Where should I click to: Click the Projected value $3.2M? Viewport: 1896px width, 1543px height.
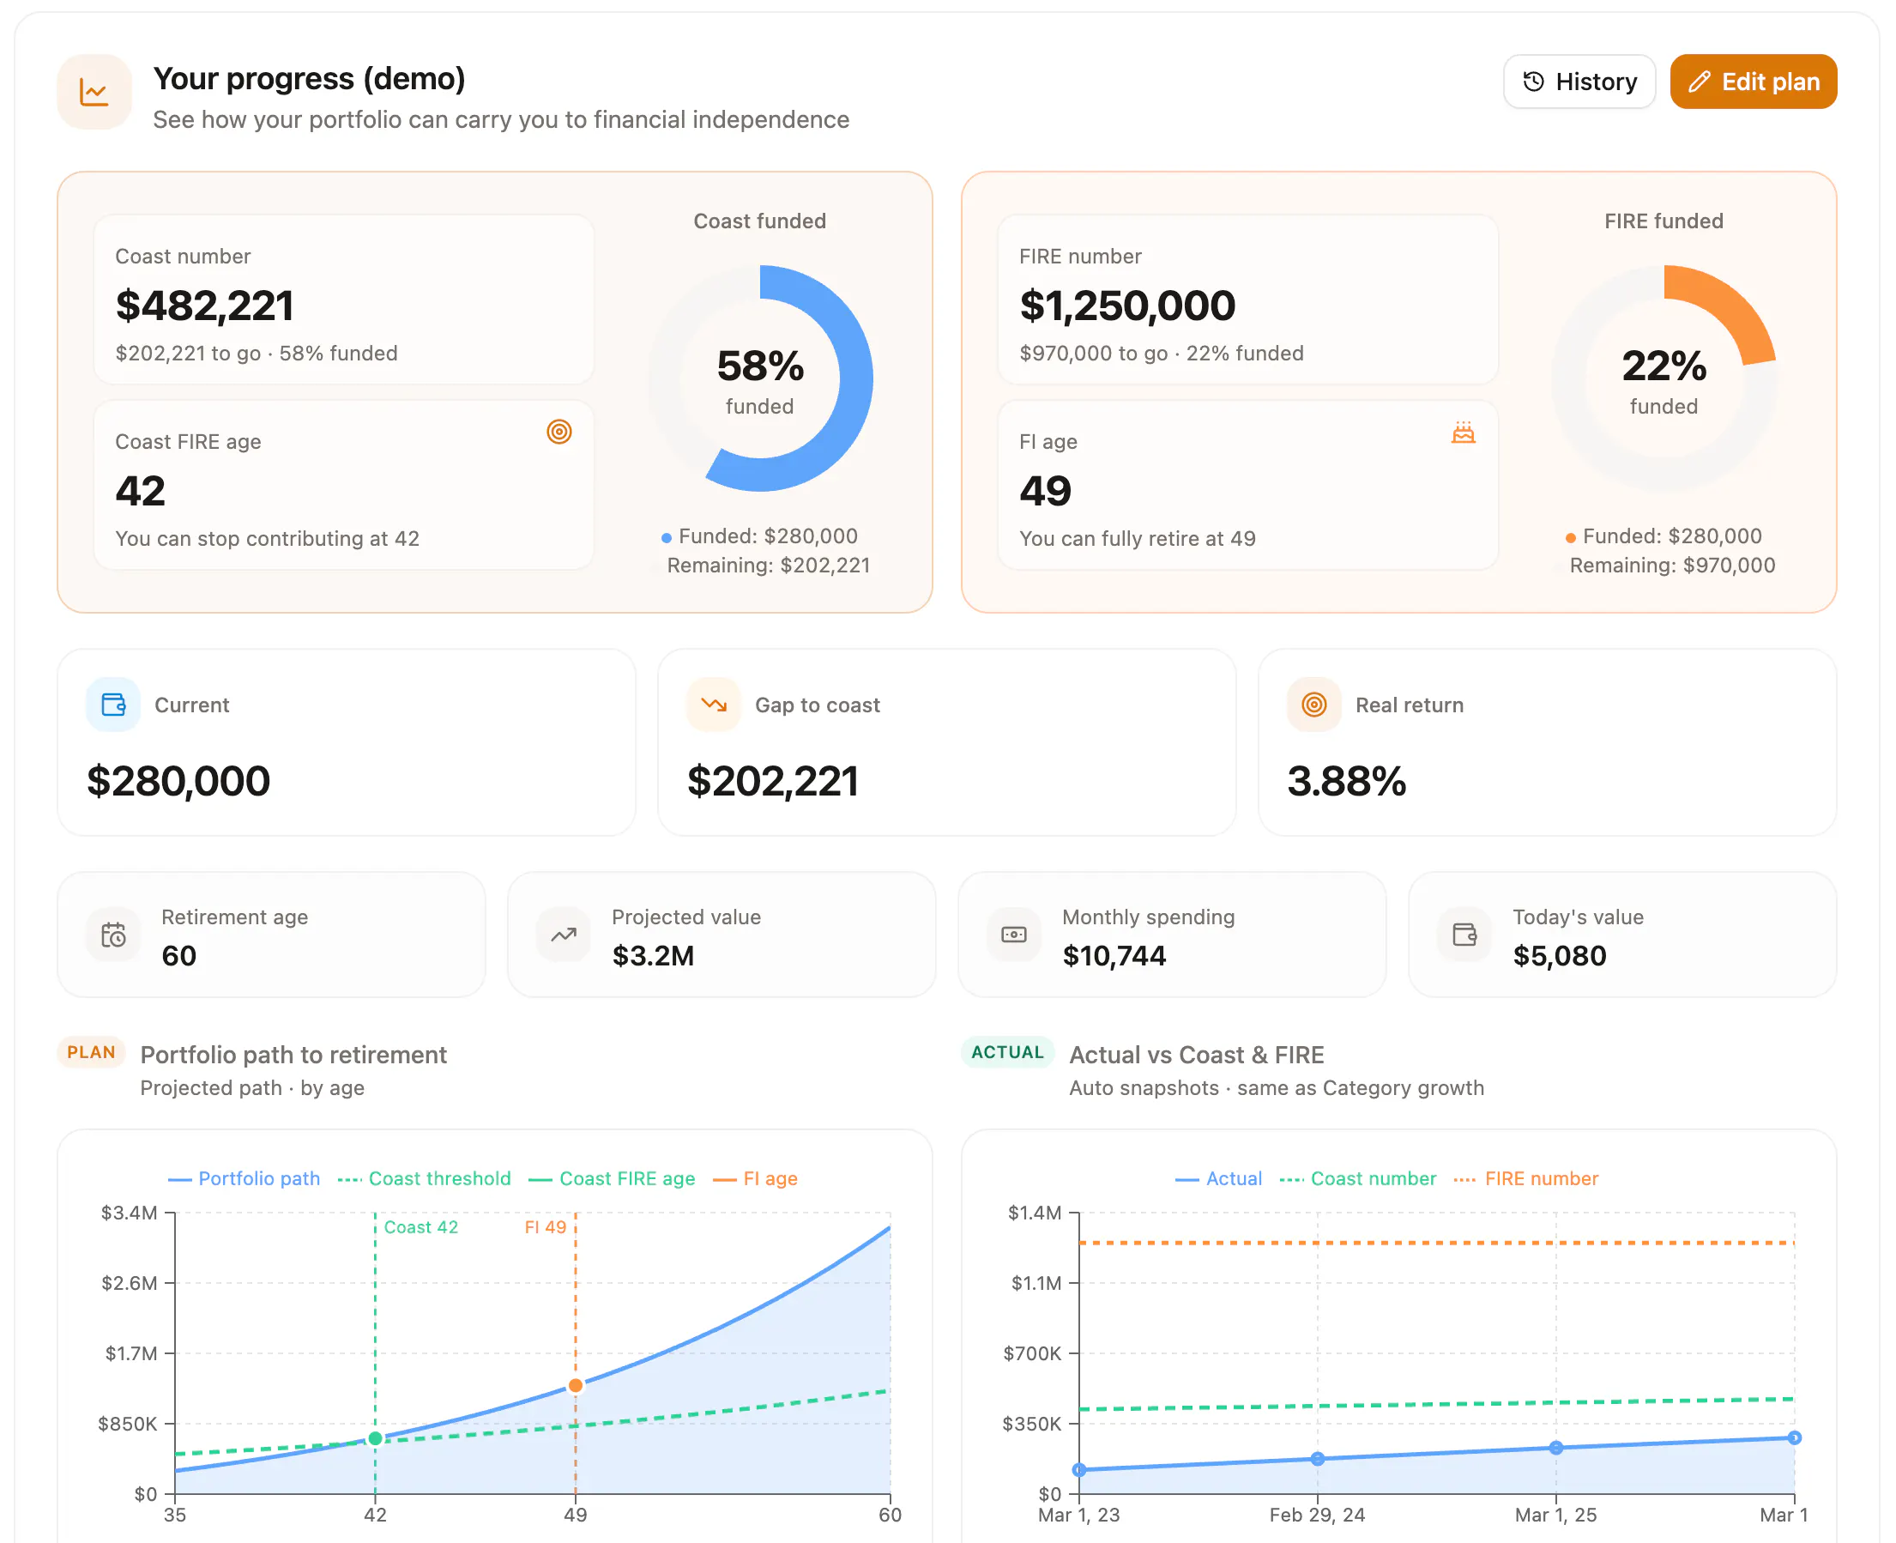coord(653,955)
